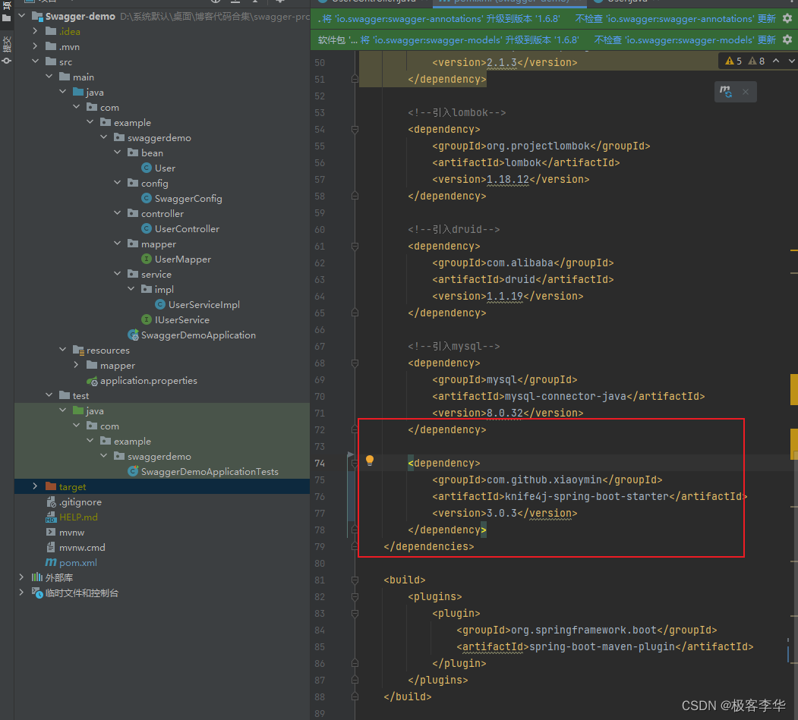Expand 临时文件和控制台 scratches node
Screen dimensions: 798x720
pyautogui.click(x=21, y=593)
